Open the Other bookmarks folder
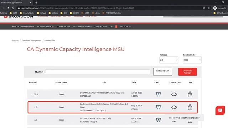The width and height of the screenshot is (228, 128). 221,13
